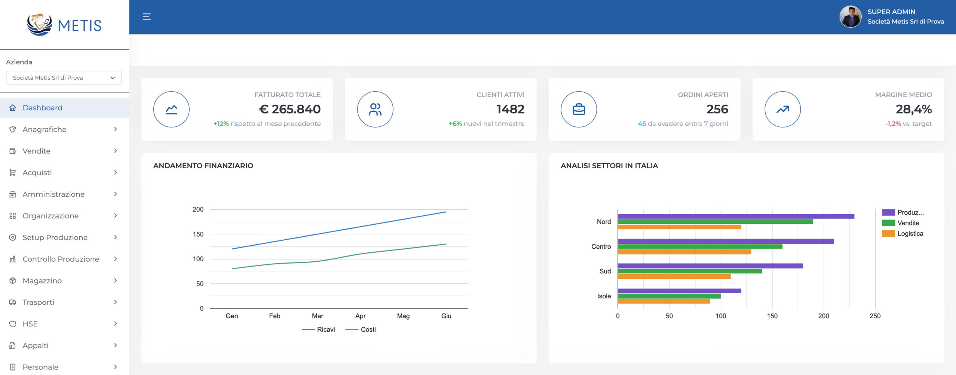Click the Appalti document icon
This screenshot has height=375, width=956.
(13, 345)
